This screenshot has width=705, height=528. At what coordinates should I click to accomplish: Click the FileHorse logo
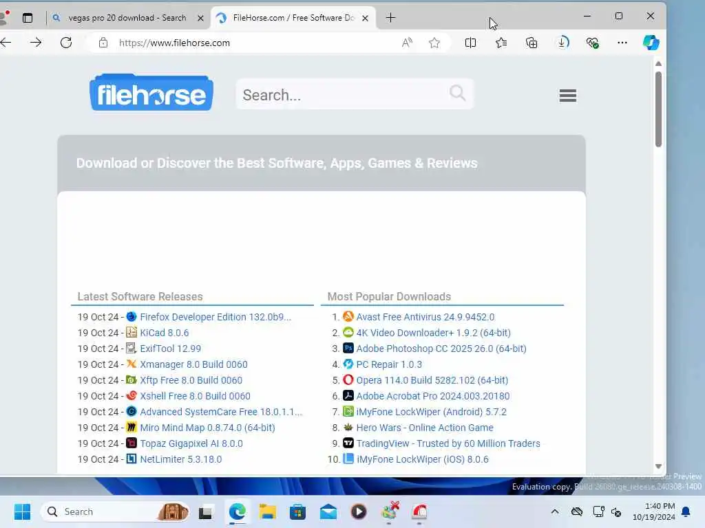tap(151, 93)
